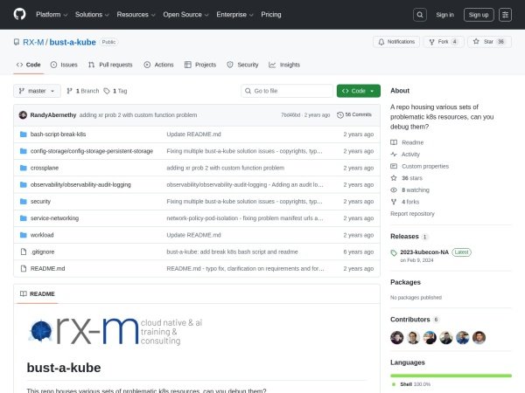Click the tag icon next to 2023-kubecon-NA
The height and width of the screenshot is (393, 525).
(x=394, y=252)
